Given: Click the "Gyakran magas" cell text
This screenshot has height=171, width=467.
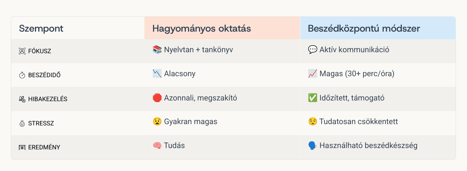Looking at the screenshot, I should (190, 122).
